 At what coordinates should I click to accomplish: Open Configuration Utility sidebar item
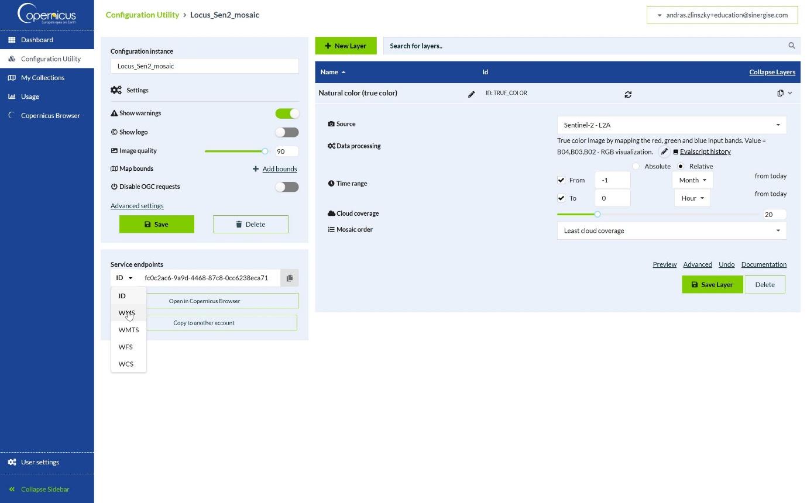[x=47, y=58]
